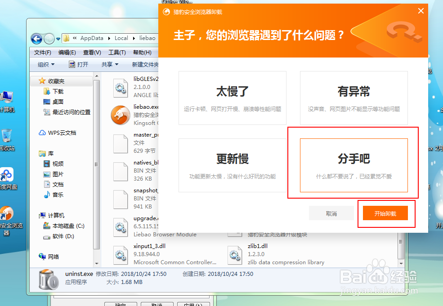
Task: Click the natives_bl BIN file icon
Action: click(x=121, y=171)
